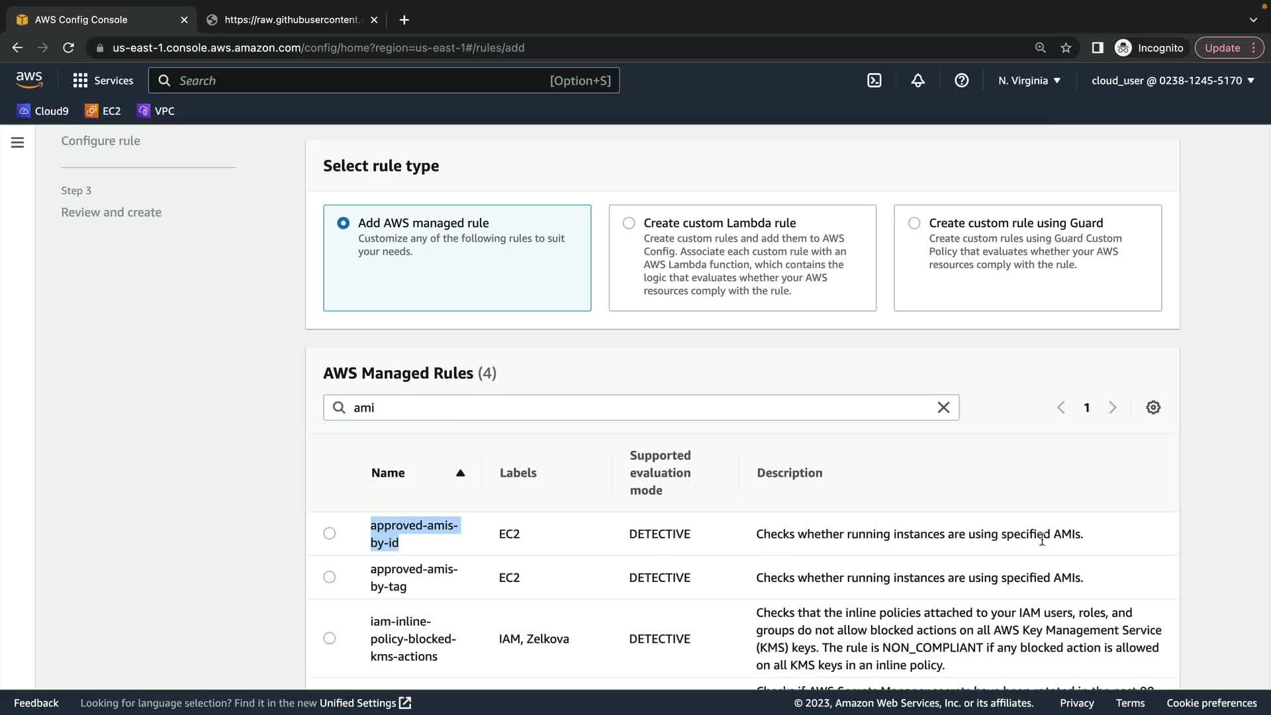Choose Create custom Lambda rule option
Screen dimensions: 1271x715
pos(629,223)
